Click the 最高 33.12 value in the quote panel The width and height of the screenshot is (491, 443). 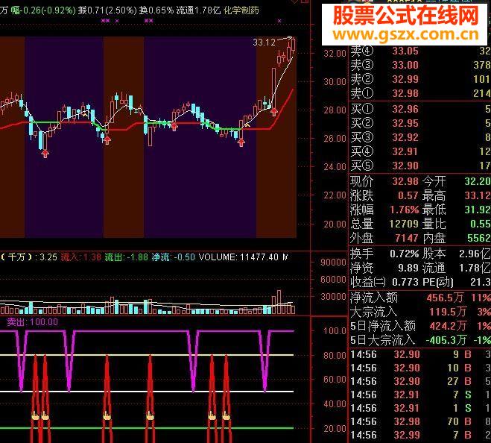(478, 195)
